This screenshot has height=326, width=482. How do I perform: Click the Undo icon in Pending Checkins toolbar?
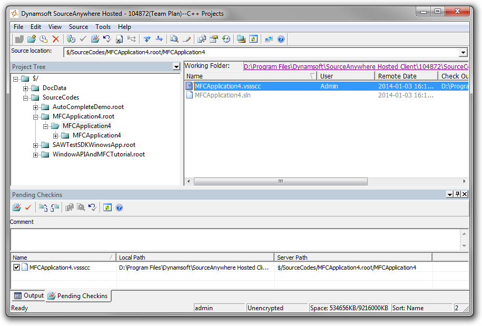coord(92,208)
